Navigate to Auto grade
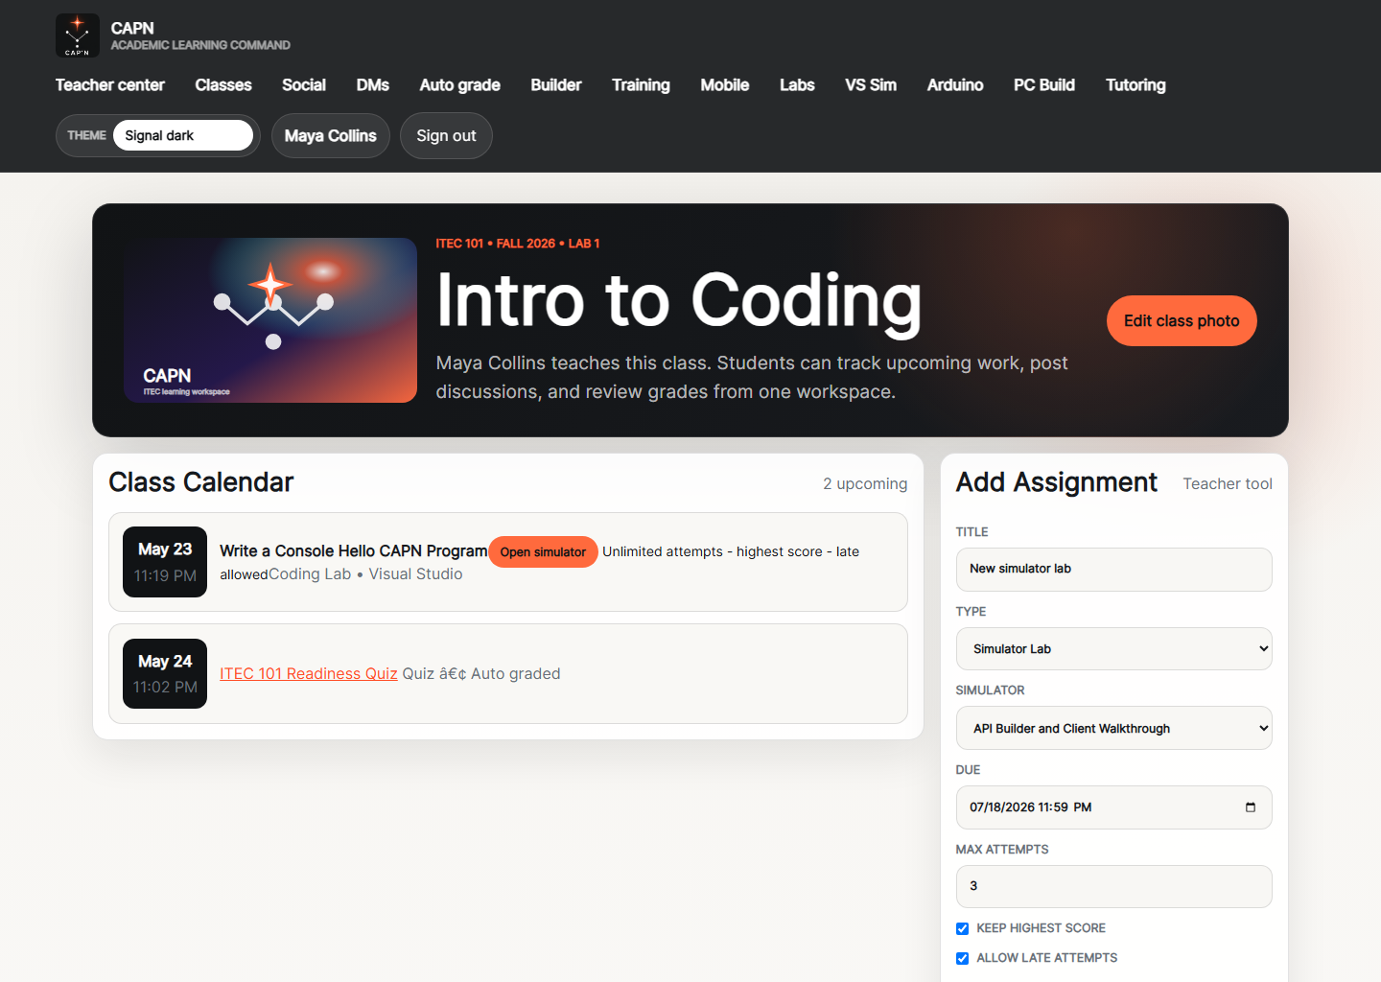This screenshot has height=982, width=1381. pyautogui.click(x=460, y=85)
